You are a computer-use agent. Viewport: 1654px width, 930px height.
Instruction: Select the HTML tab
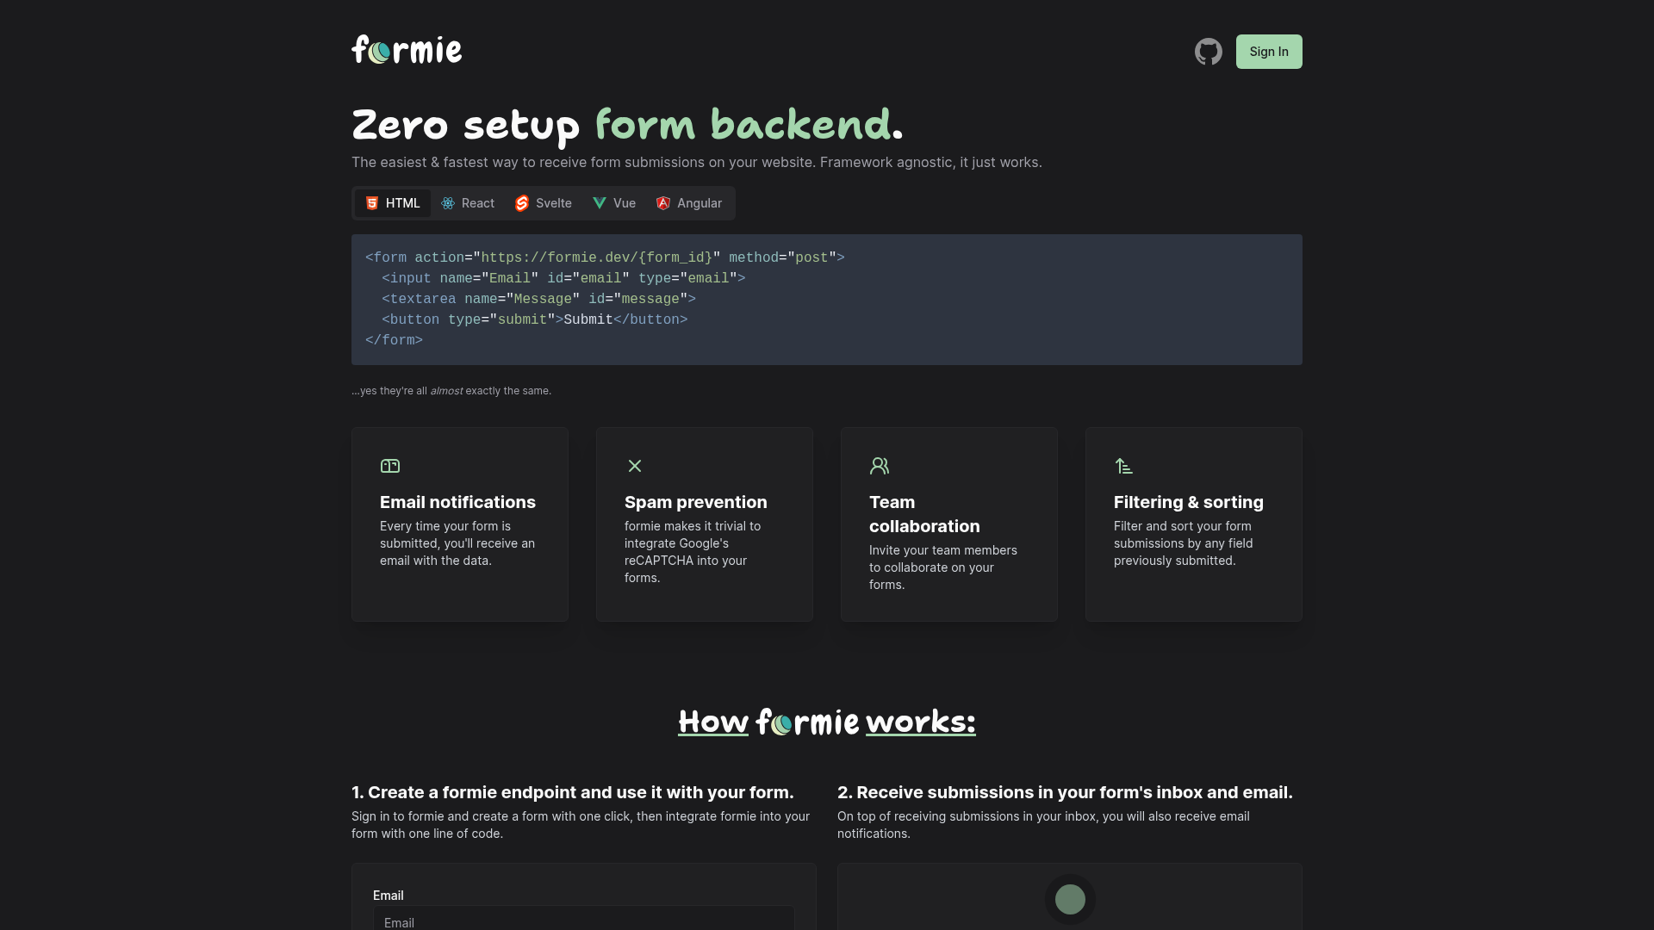tap(393, 203)
